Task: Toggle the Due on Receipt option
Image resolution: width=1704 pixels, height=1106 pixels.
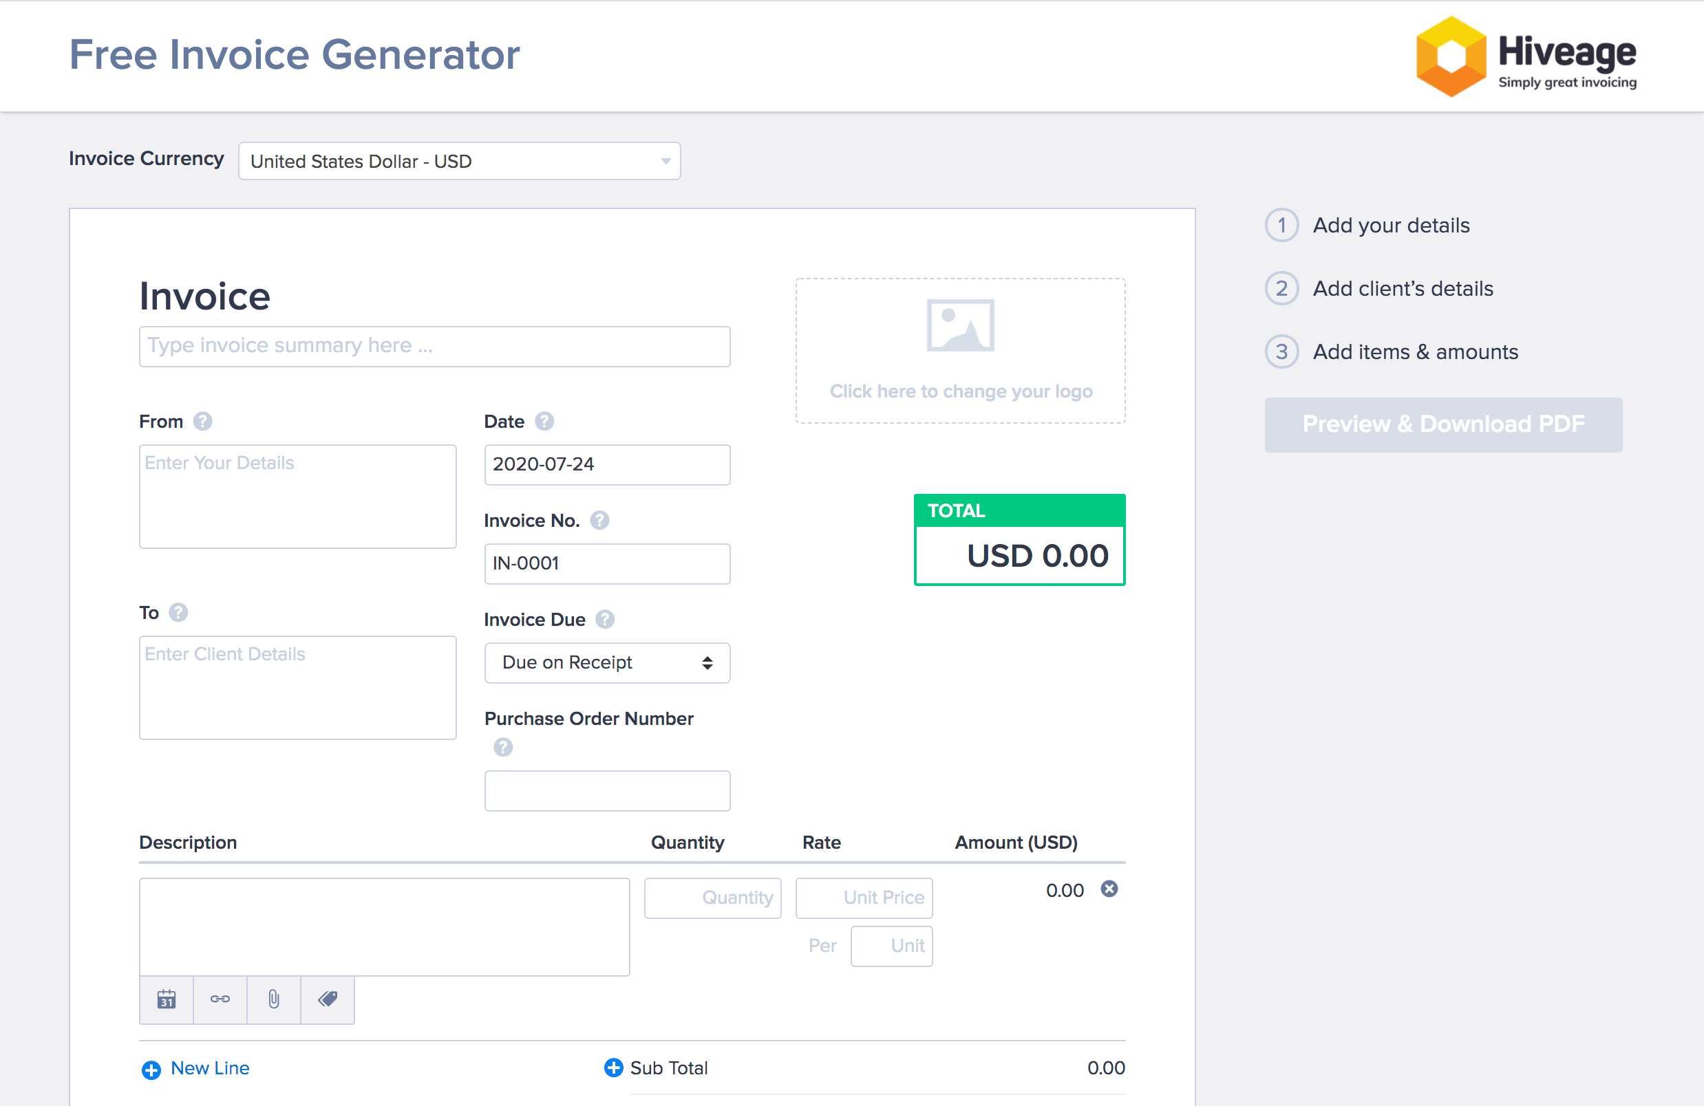Action: 606,663
